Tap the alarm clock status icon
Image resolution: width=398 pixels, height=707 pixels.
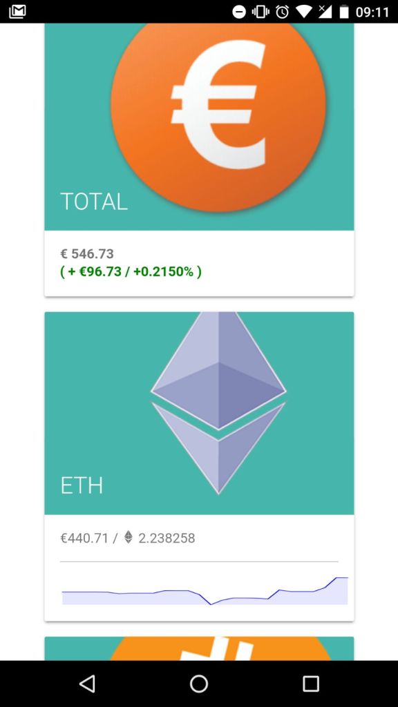click(x=281, y=11)
